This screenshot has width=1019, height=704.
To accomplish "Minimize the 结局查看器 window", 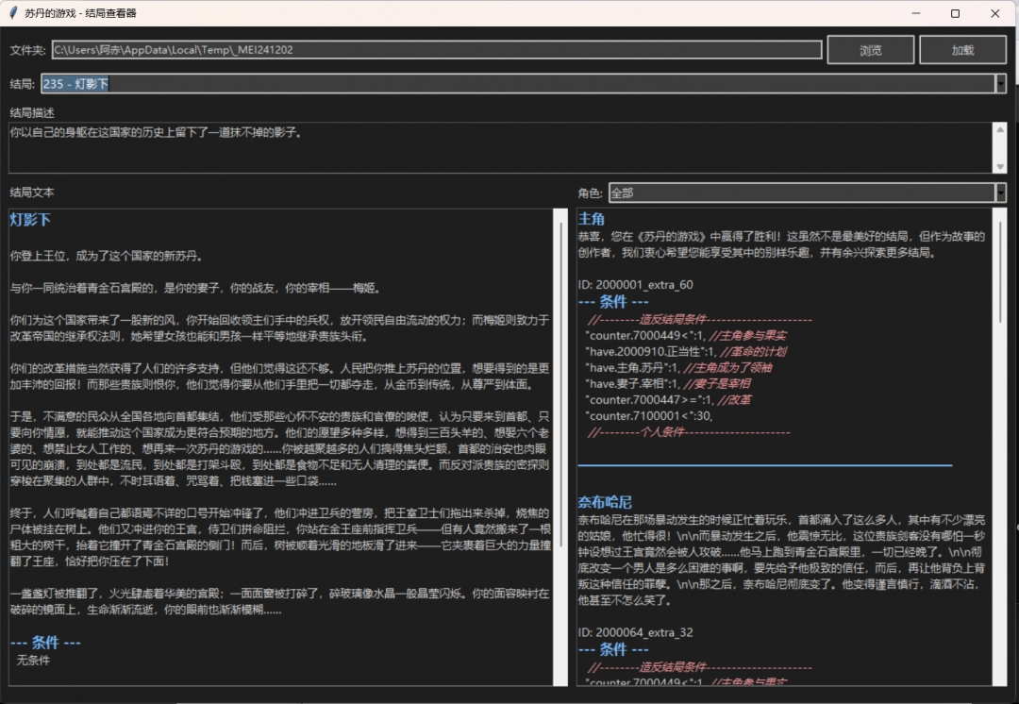I will click(913, 14).
